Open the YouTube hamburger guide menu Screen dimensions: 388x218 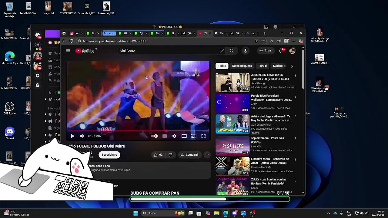point(68,51)
